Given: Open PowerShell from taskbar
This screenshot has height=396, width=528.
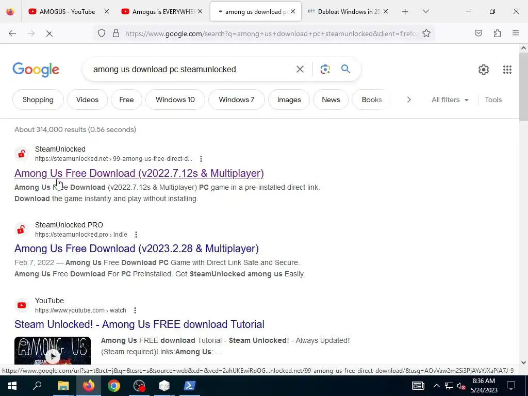Looking at the screenshot, I should click(190, 386).
